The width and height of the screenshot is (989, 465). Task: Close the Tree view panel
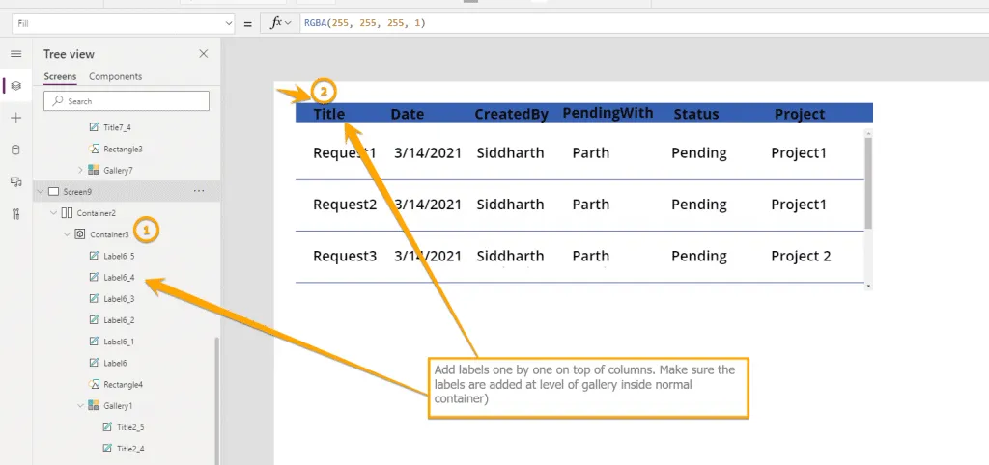[x=203, y=54]
